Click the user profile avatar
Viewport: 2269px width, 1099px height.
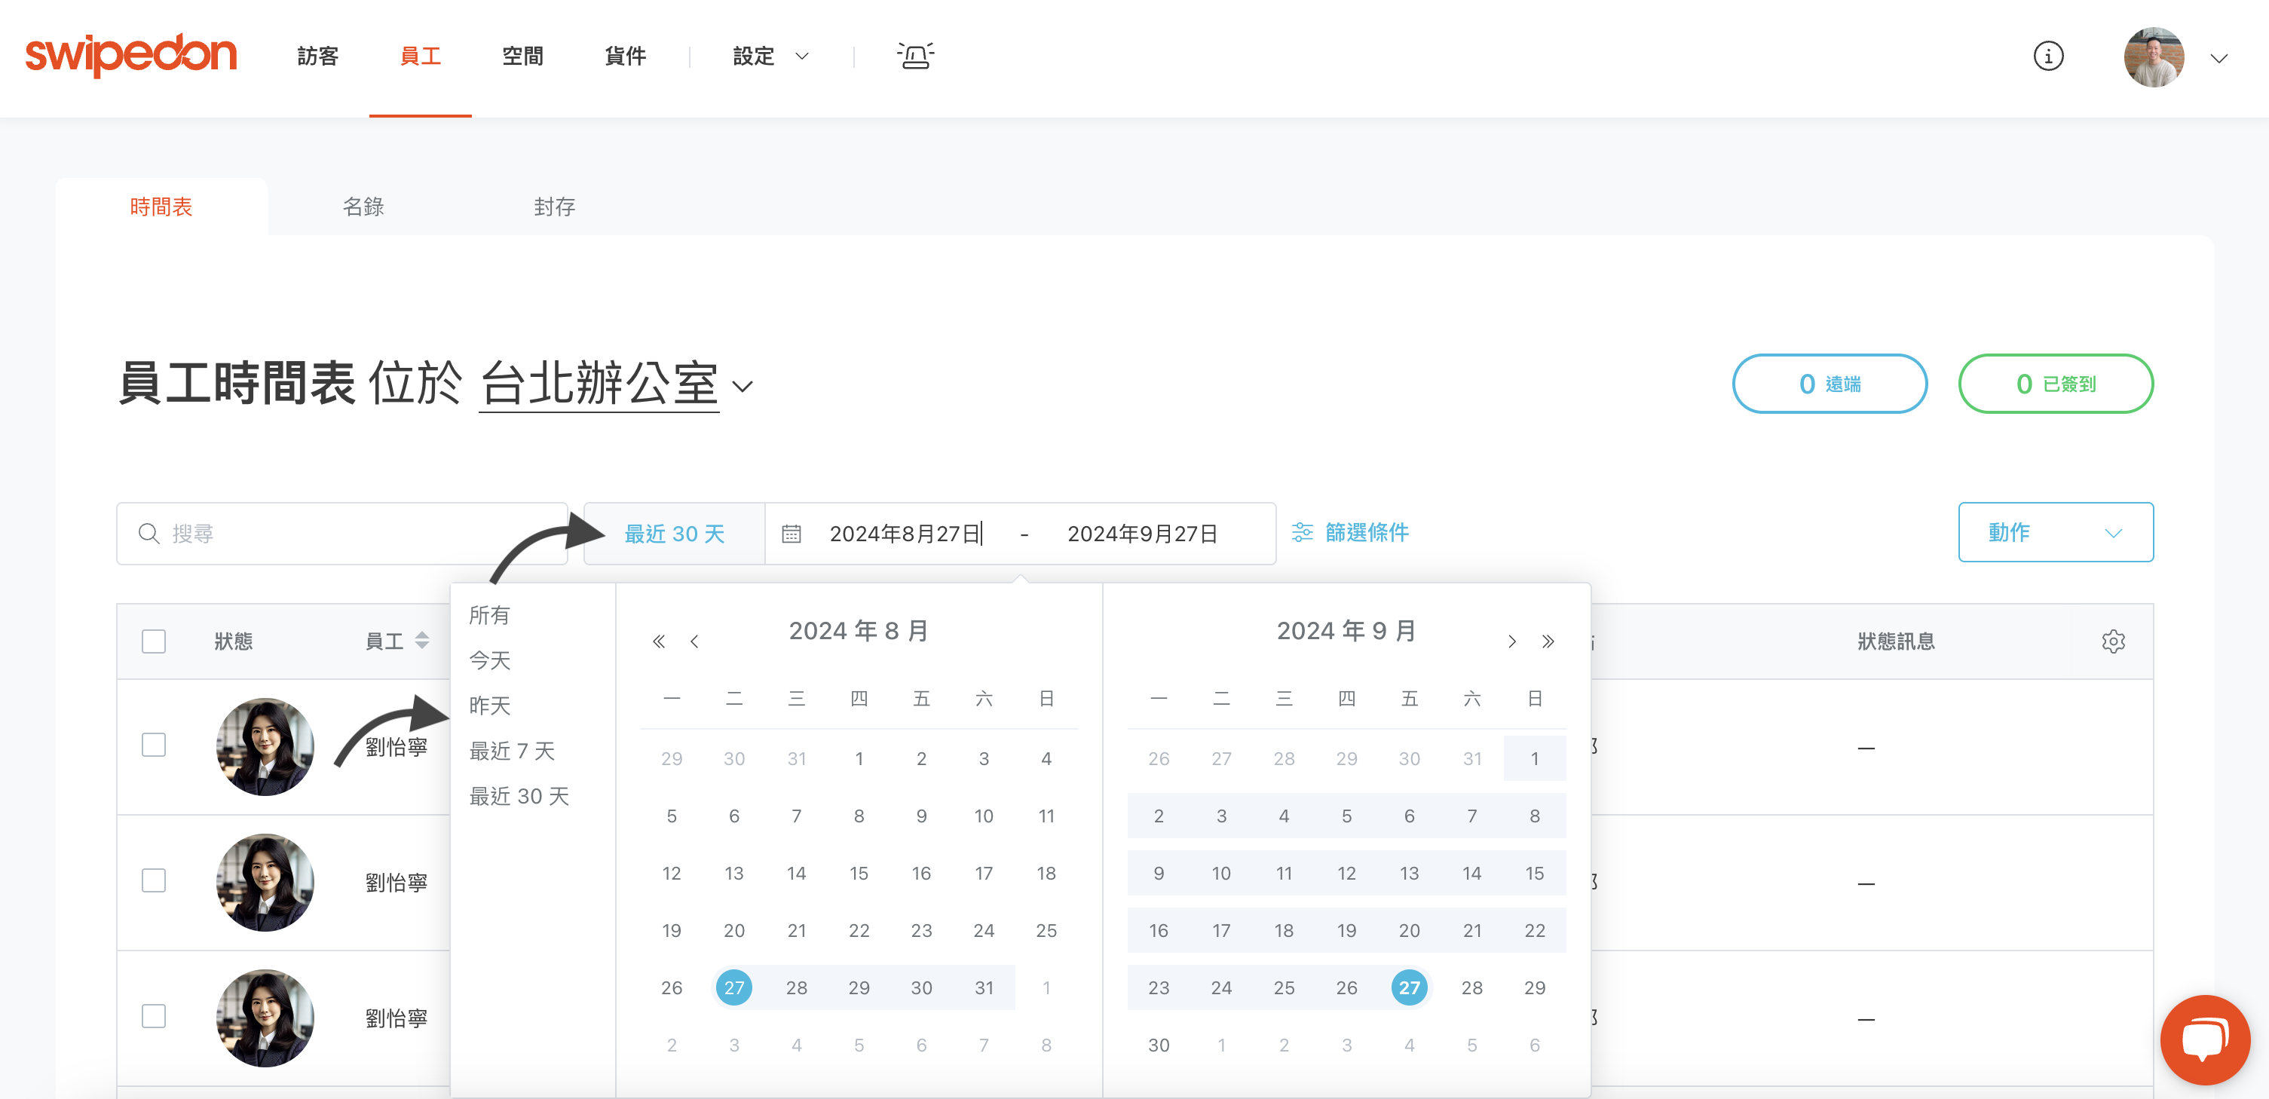2154,57
